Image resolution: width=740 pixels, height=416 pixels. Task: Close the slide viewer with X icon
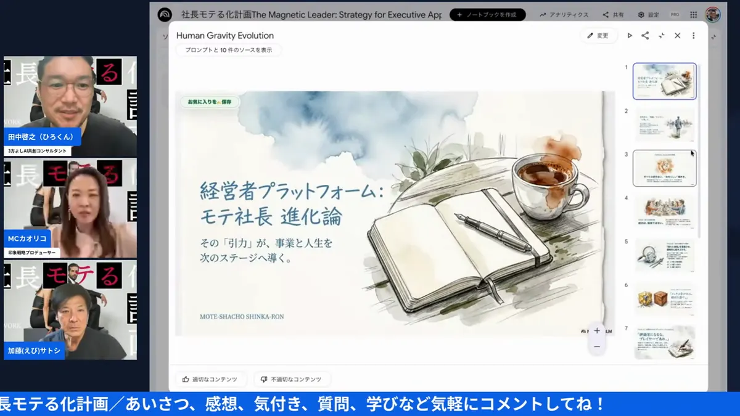point(677,36)
